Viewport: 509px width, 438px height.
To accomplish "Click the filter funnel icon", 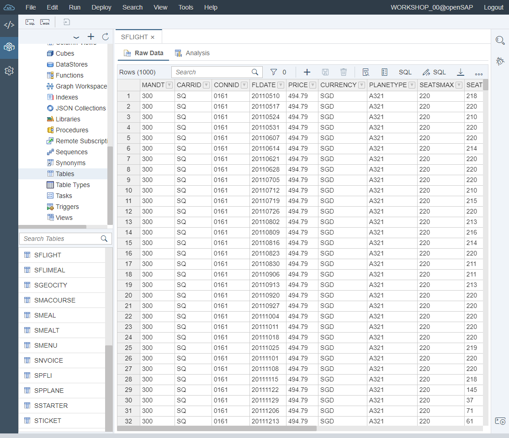I will point(274,72).
